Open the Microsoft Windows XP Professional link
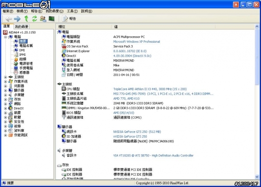 [137, 42]
